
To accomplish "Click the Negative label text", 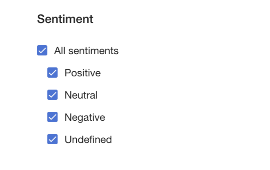I will [x=85, y=117].
